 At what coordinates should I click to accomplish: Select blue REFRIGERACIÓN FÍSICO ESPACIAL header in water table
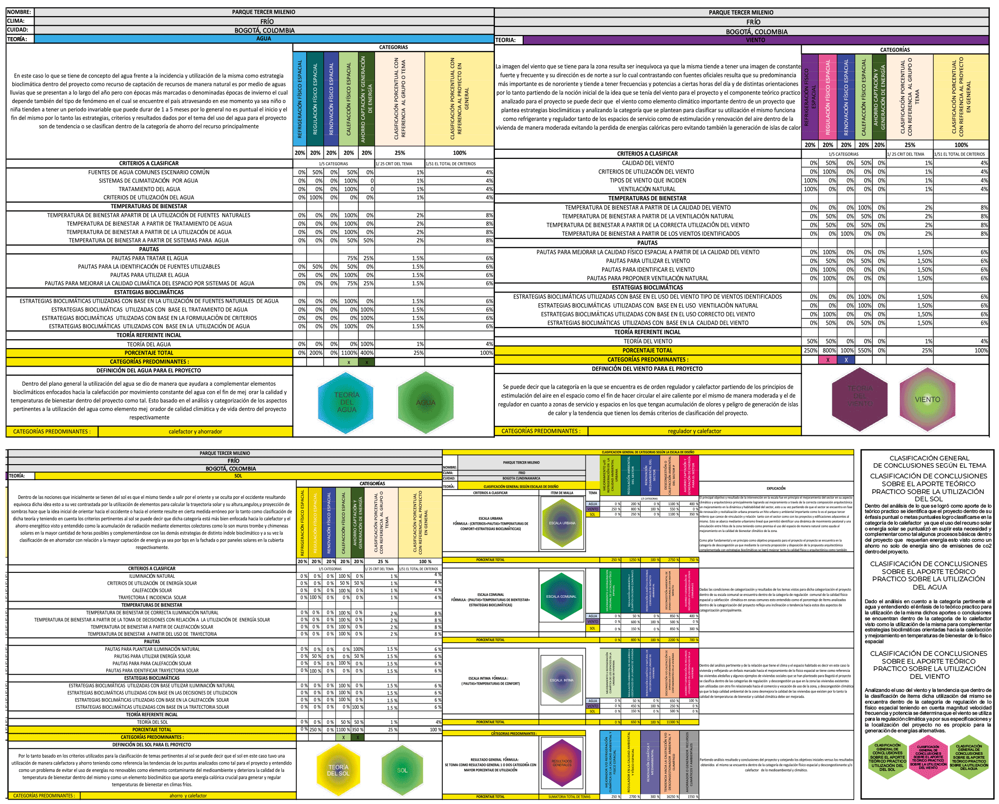click(300, 99)
